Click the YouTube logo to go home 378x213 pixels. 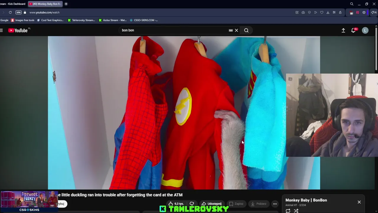pos(18,30)
